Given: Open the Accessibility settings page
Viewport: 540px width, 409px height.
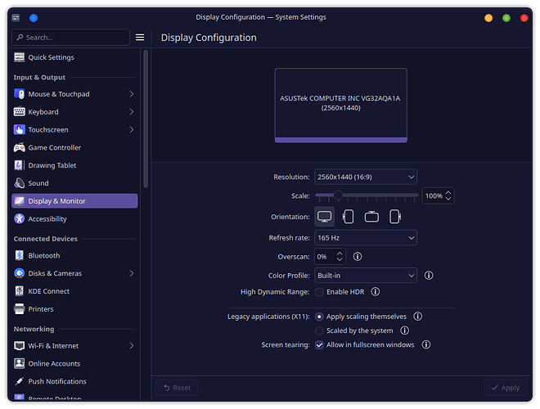Looking at the screenshot, I should [x=74, y=219].
